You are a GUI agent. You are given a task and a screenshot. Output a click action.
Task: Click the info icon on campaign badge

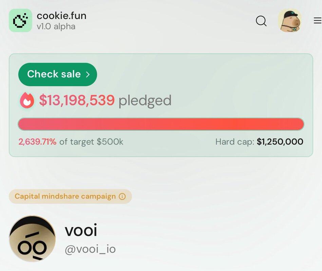[x=122, y=196]
